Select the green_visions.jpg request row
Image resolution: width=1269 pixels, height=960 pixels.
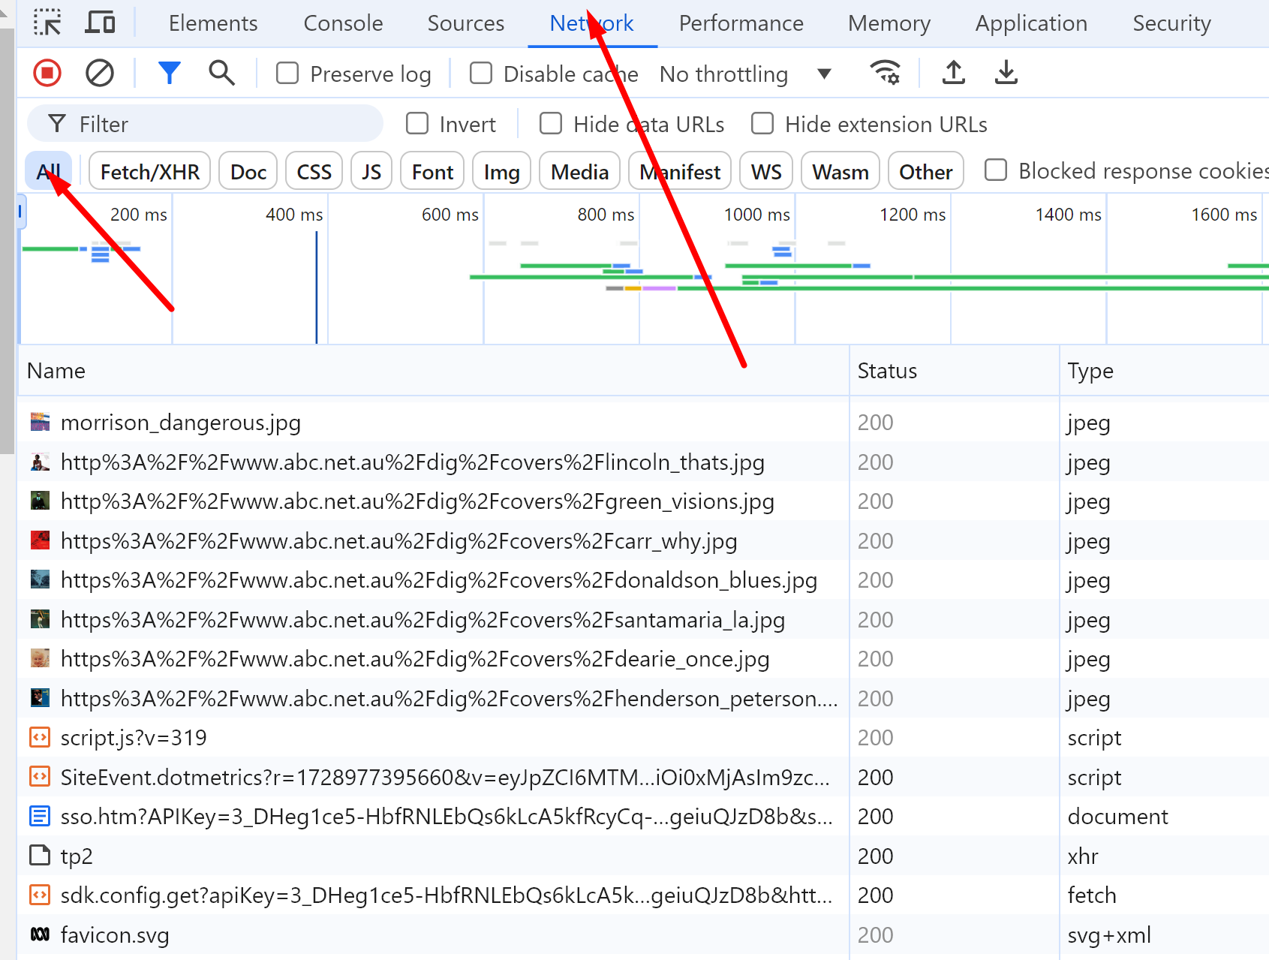(x=643, y=501)
